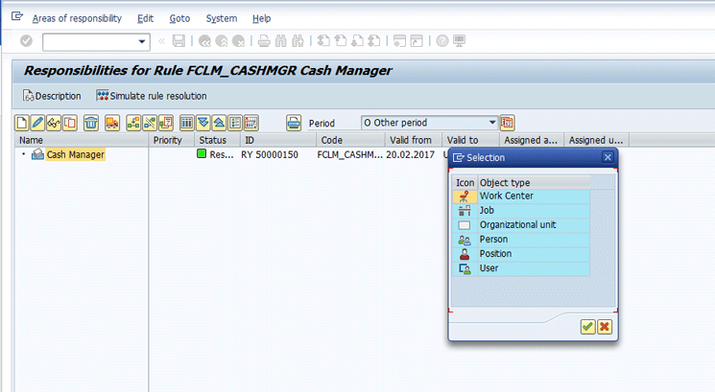The width and height of the screenshot is (715, 392).
Task: Click the printer icon beside Period
Action: pyautogui.click(x=294, y=123)
